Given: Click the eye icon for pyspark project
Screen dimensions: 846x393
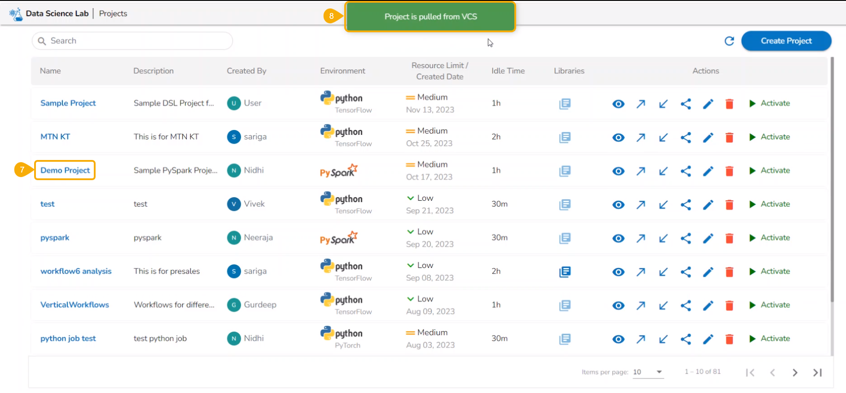Looking at the screenshot, I should tap(618, 238).
